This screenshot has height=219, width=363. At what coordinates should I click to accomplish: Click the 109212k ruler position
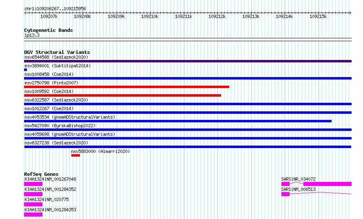pyautogui.click(x=217, y=16)
